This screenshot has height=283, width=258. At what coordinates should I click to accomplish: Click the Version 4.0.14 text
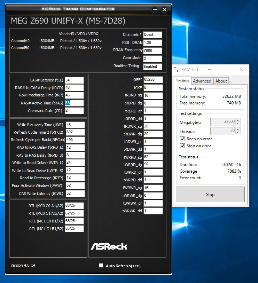point(23,265)
